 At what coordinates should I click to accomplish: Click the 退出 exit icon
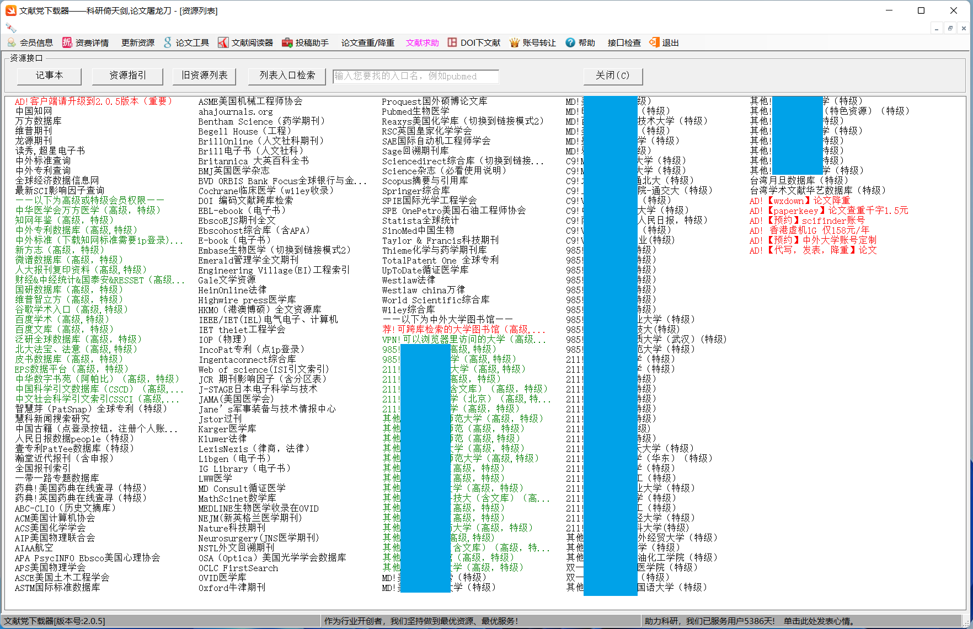tap(654, 42)
